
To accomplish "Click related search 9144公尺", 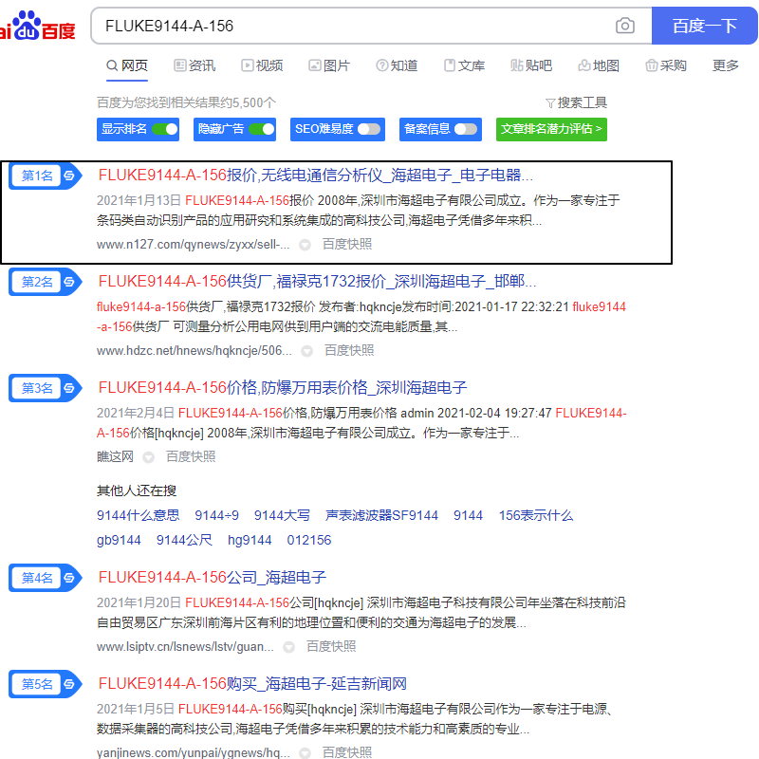I will [x=184, y=540].
